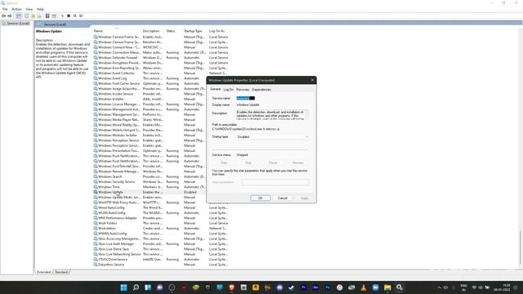Click the Windows Start button on taskbar

click(x=123, y=287)
